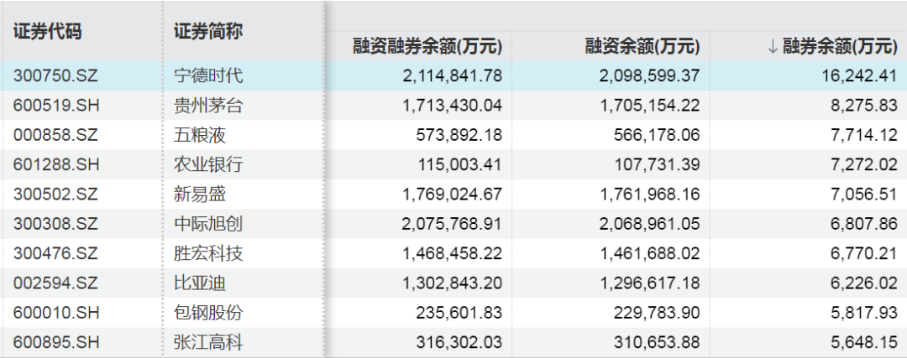Viewport: 907px width, 358px height.
Task: Click the value 229,783.90
Action: point(656,313)
